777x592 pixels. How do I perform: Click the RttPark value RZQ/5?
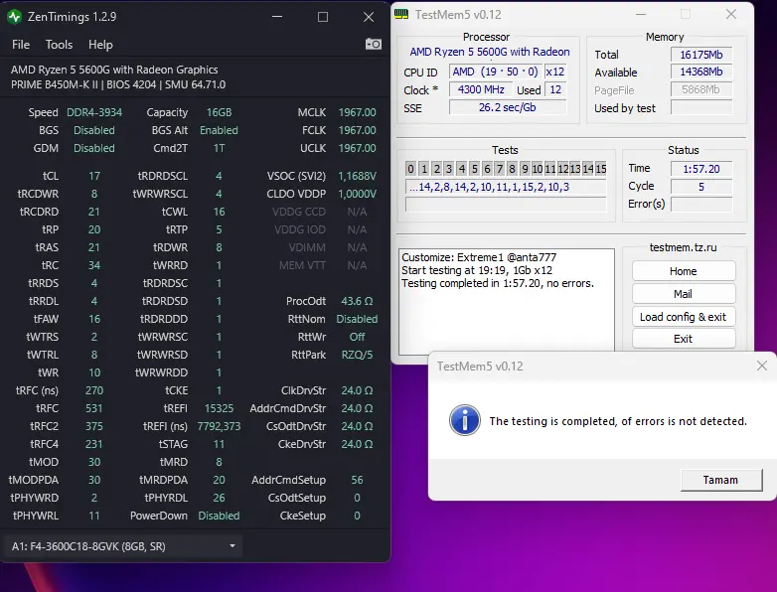click(x=357, y=355)
